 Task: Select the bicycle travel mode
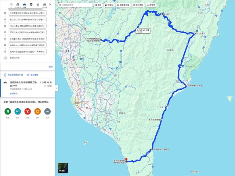click(44, 5)
